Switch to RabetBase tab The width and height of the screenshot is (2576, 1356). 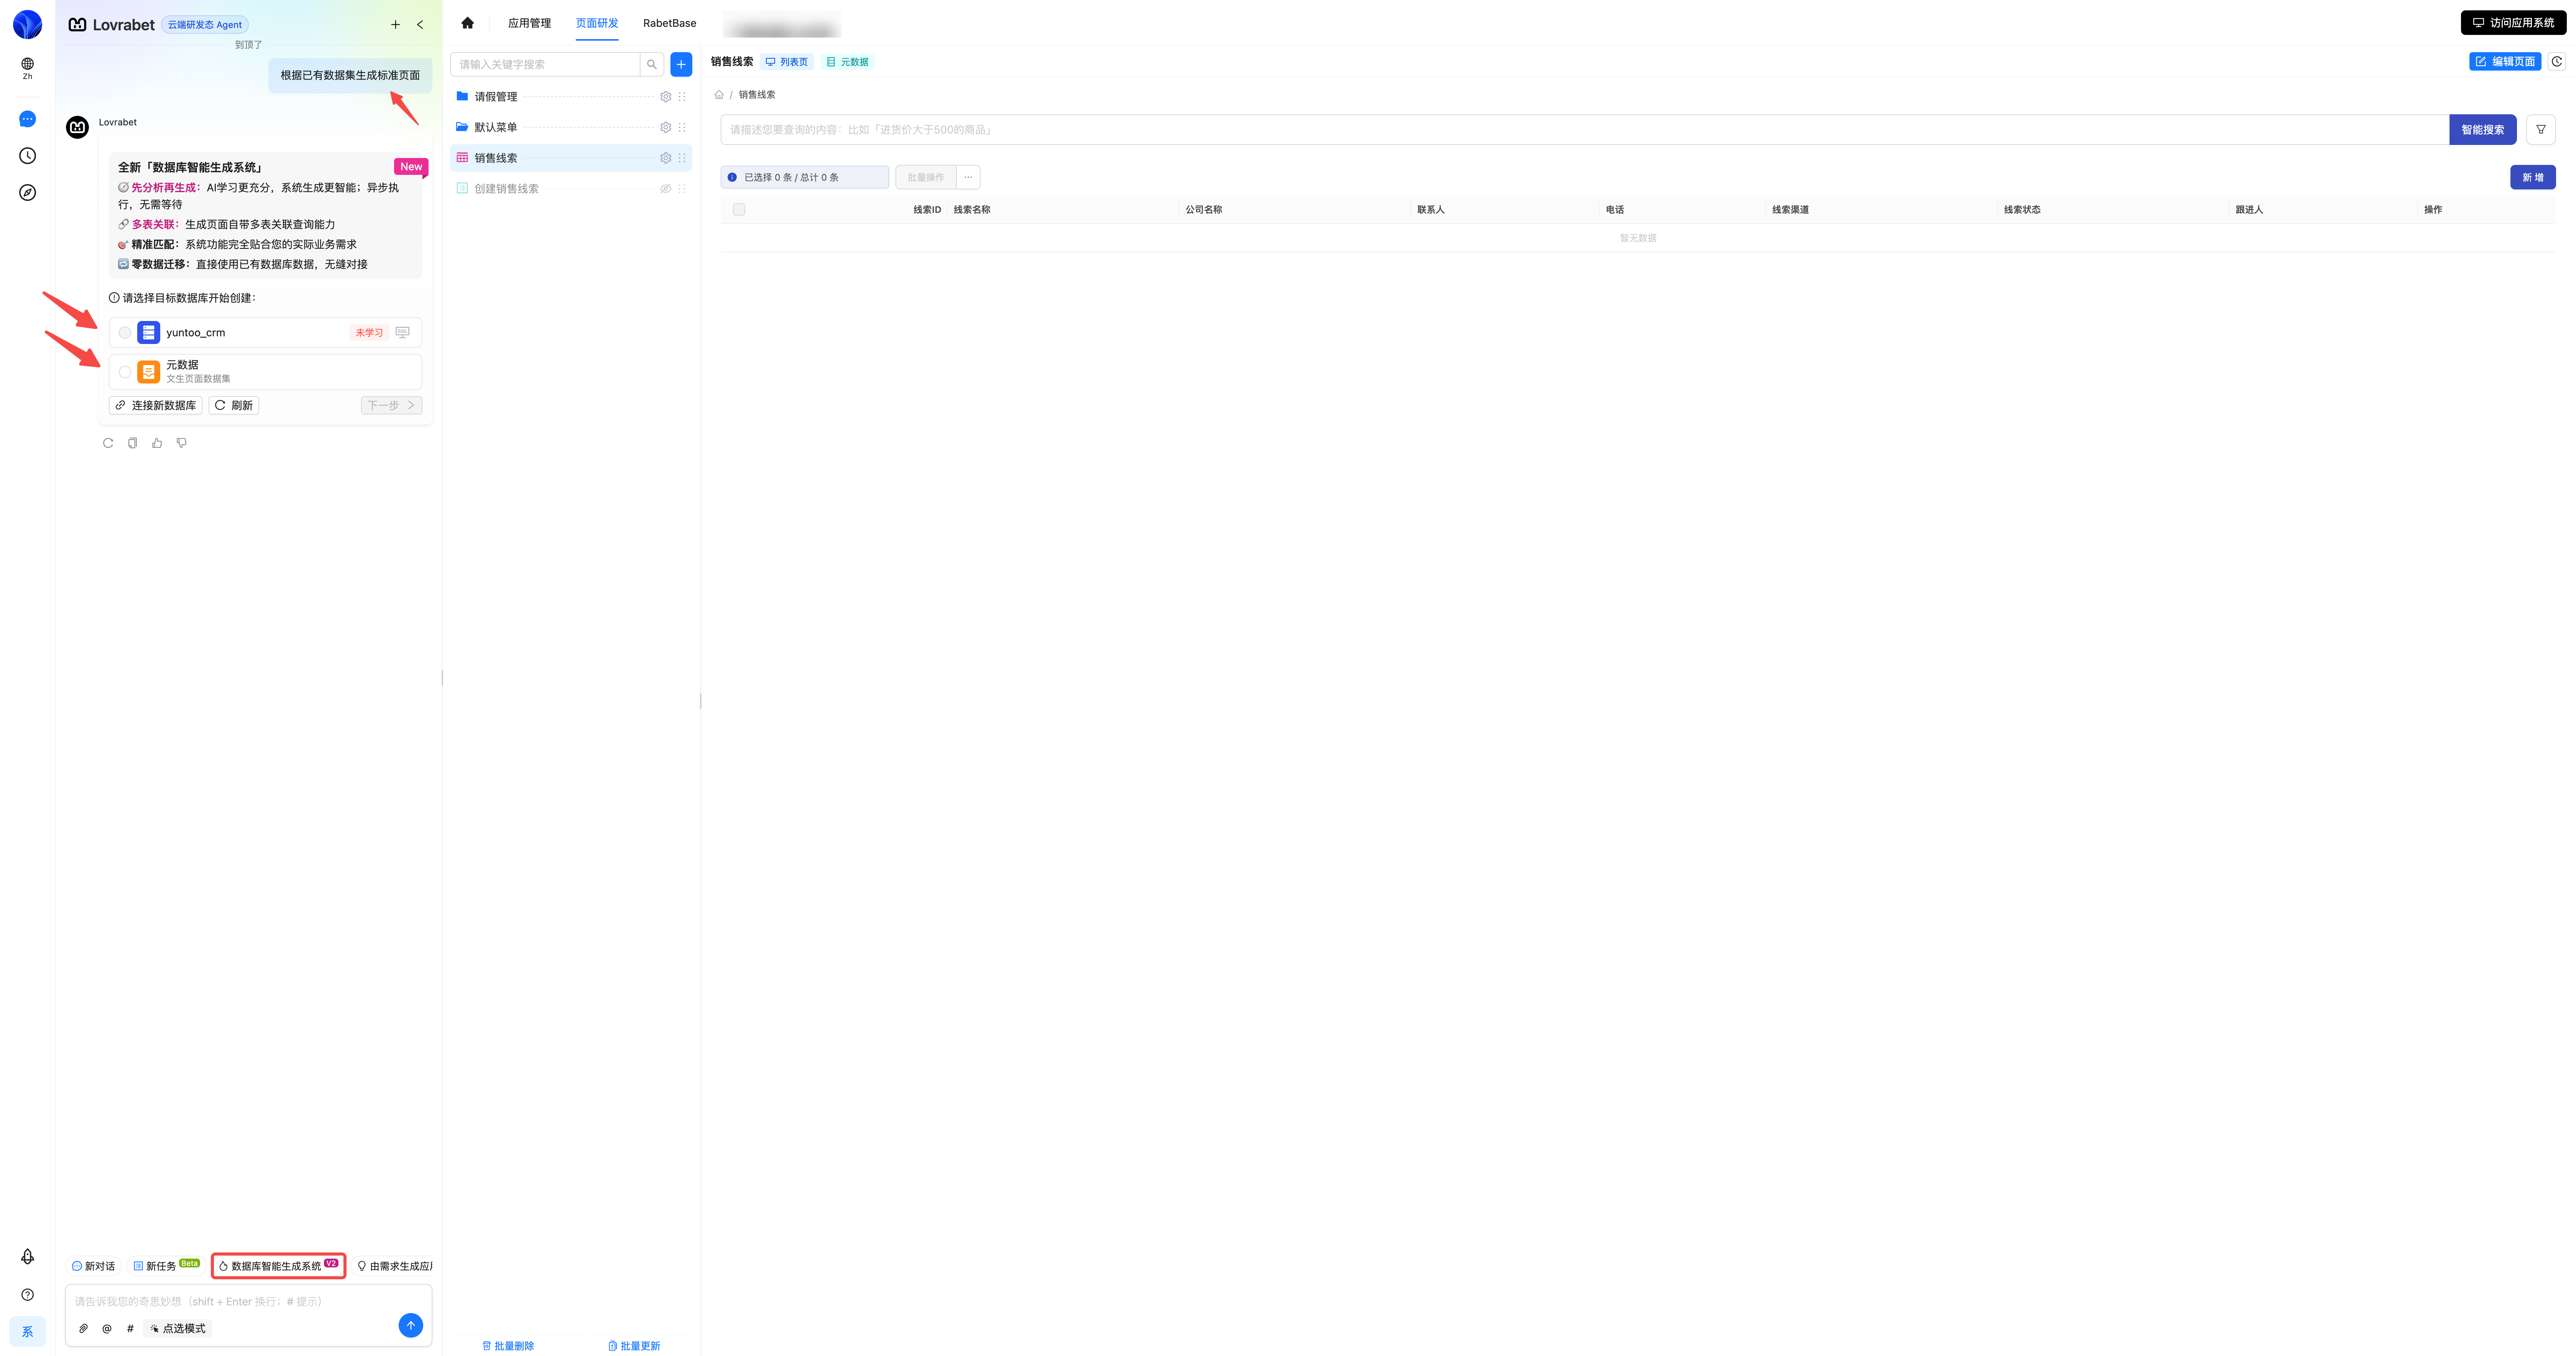669,23
